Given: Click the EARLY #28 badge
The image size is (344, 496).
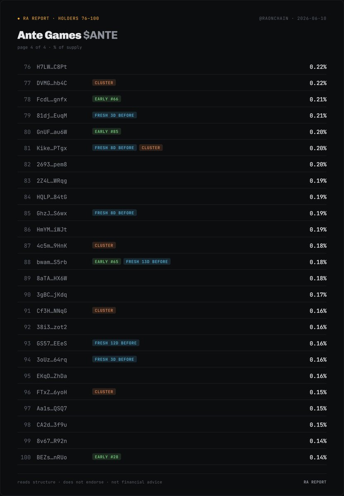Looking at the screenshot, I should (107, 457).
